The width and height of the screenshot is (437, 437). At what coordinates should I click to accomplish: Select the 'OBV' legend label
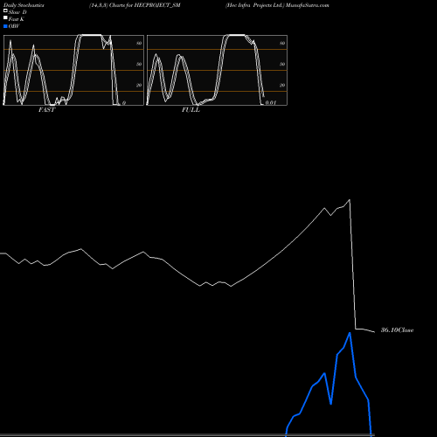(14, 26)
